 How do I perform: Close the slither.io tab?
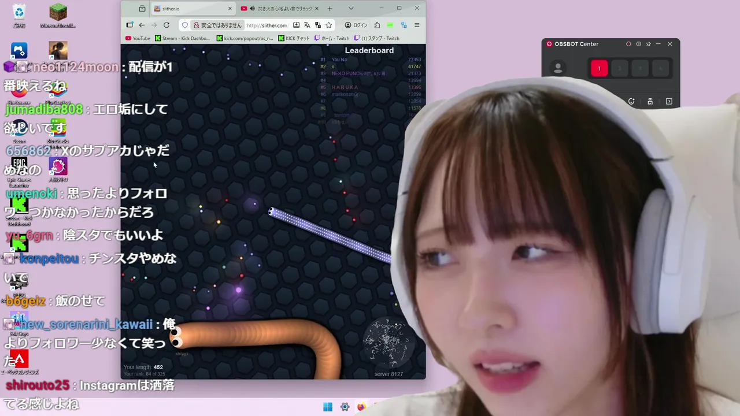pyautogui.click(x=230, y=9)
